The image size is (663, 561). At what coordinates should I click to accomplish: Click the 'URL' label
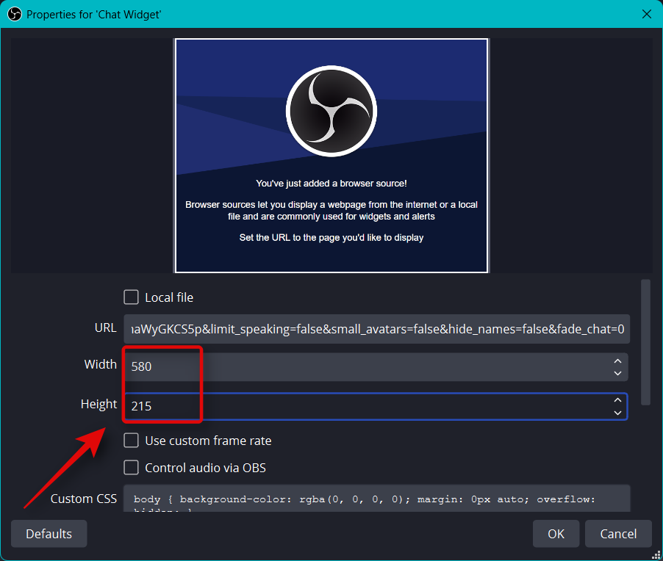105,327
